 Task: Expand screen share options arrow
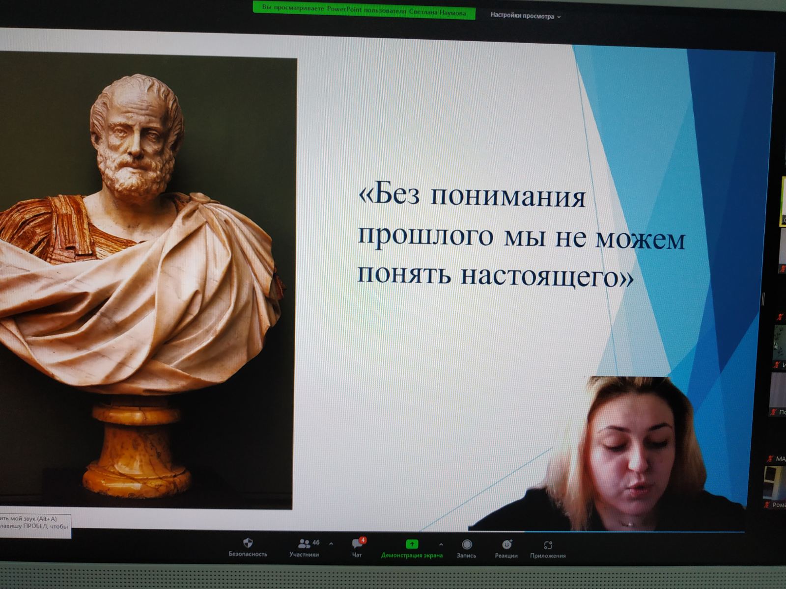441,544
